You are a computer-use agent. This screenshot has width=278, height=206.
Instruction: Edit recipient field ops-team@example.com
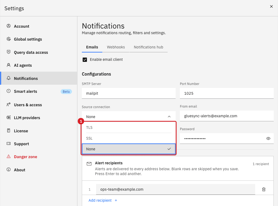(175, 189)
